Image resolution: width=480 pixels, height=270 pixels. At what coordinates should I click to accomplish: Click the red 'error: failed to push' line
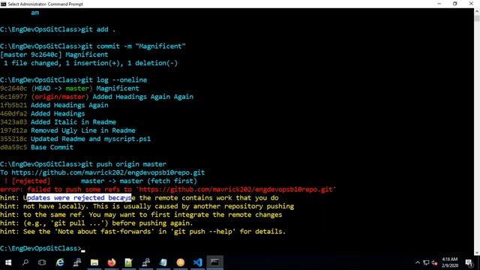click(168, 190)
